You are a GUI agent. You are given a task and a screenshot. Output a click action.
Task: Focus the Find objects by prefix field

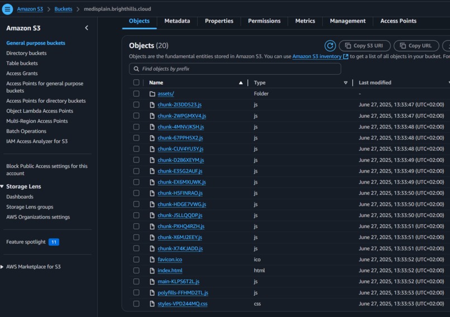point(234,69)
